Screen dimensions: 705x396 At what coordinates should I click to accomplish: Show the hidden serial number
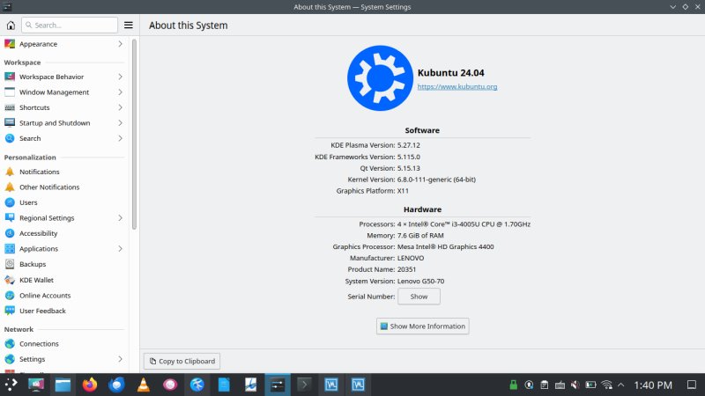pyautogui.click(x=419, y=297)
